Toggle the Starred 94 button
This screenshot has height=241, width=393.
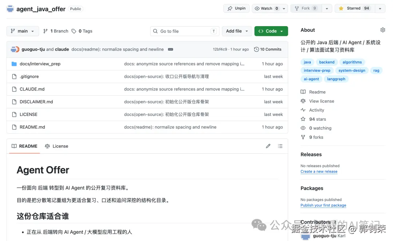coord(355,8)
